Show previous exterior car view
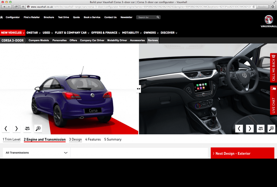This screenshot has width=277, height=187. (x=6, y=128)
